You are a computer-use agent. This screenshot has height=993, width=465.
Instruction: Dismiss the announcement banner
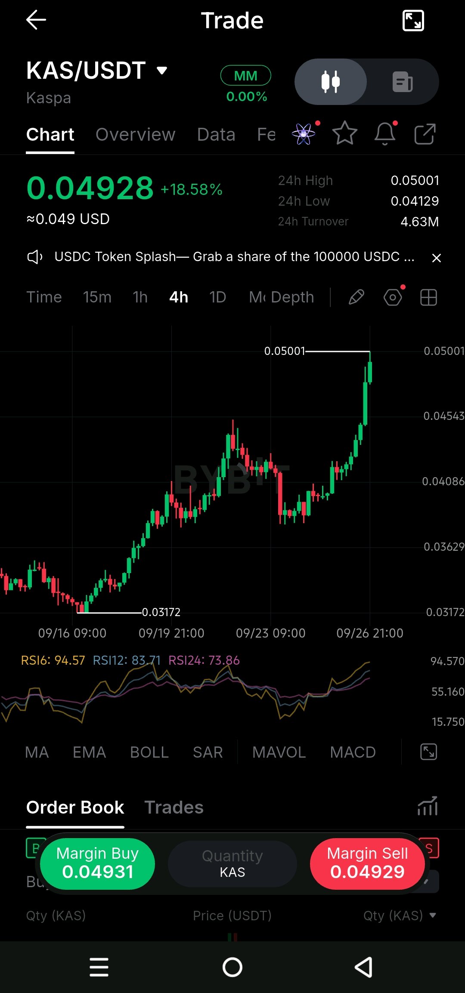click(x=436, y=258)
